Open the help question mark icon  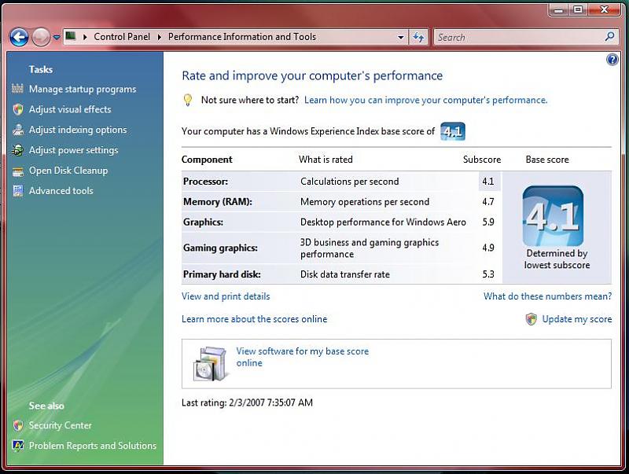pyautogui.click(x=612, y=61)
